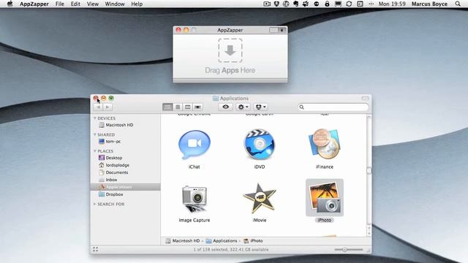
Task: Click the iPhoto file name label
Action: click(325, 220)
